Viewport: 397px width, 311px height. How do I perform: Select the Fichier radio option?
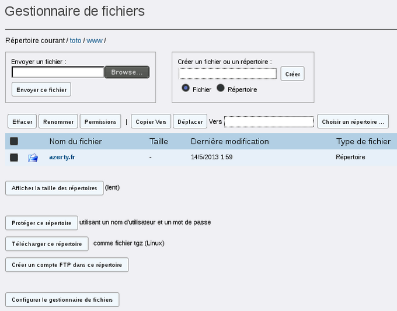click(186, 88)
